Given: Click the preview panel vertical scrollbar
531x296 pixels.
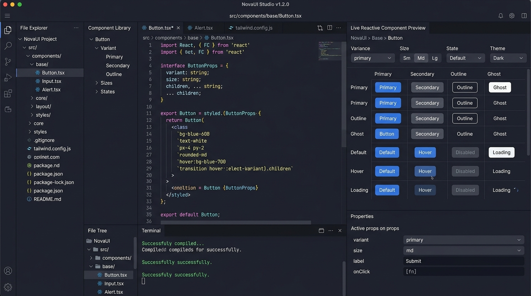Looking at the screenshot, I should click(528, 112).
